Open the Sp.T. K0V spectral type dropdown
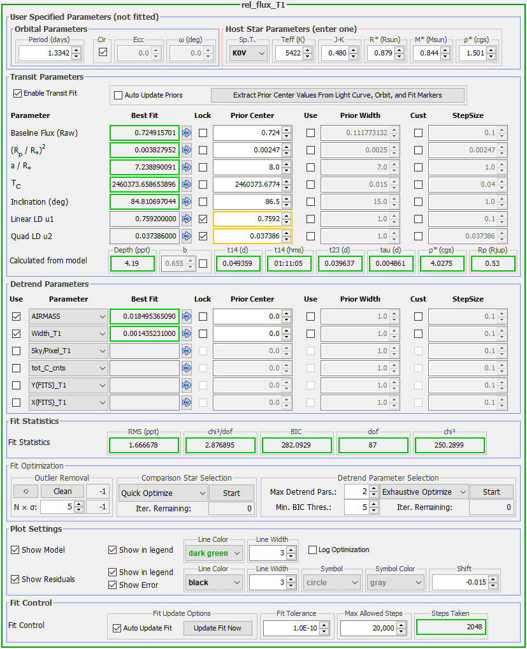This screenshot has width=527, height=649. [248, 53]
